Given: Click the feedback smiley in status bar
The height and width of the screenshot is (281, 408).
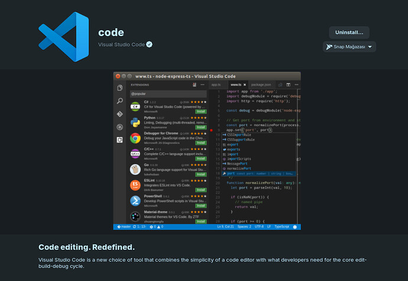Looking at the screenshot, I should 295,227.
